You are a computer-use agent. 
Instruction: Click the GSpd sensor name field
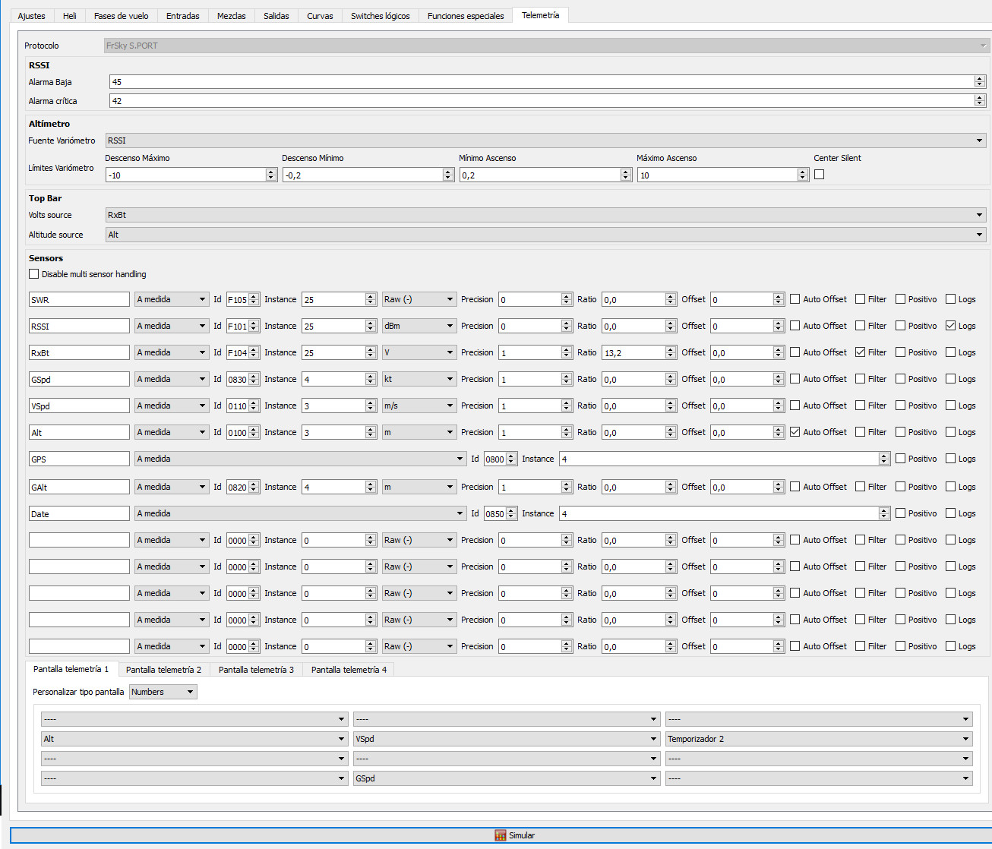[x=79, y=380]
